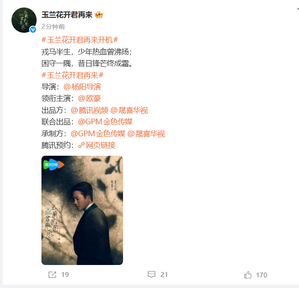Open the account name 玉兰花开君再来
Screen dimensions: 299x288
[67, 15]
